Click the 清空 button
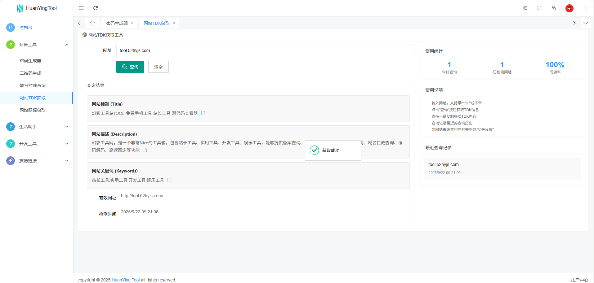 tap(158, 67)
